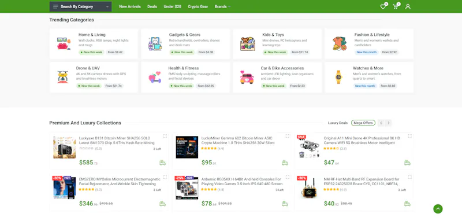Quick view the Anbernic RG35XX H

click(287, 177)
